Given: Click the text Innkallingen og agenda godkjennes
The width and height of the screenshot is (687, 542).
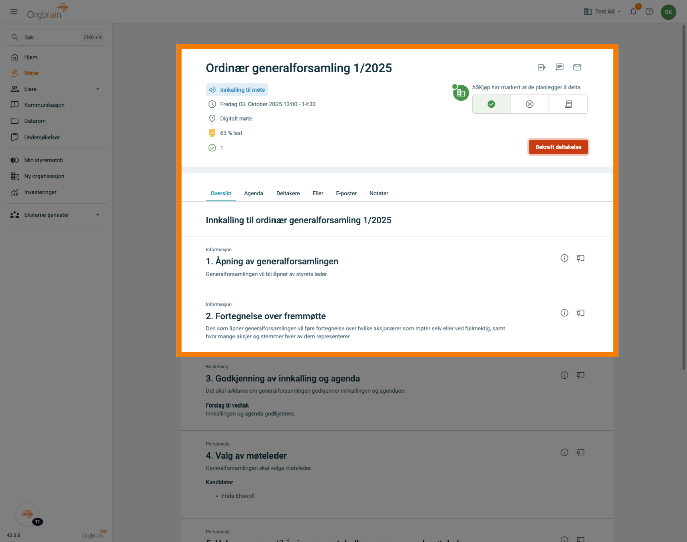Looking at the screenshot, I should pos(250,414).
